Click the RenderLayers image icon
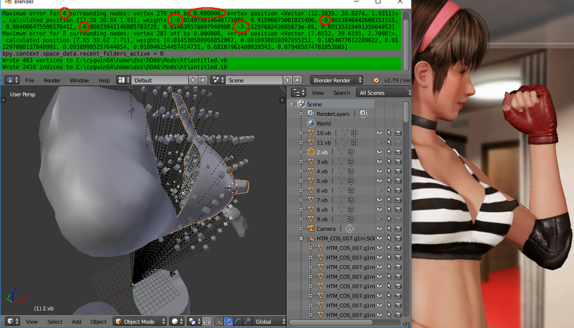 [x=363, y=113]
